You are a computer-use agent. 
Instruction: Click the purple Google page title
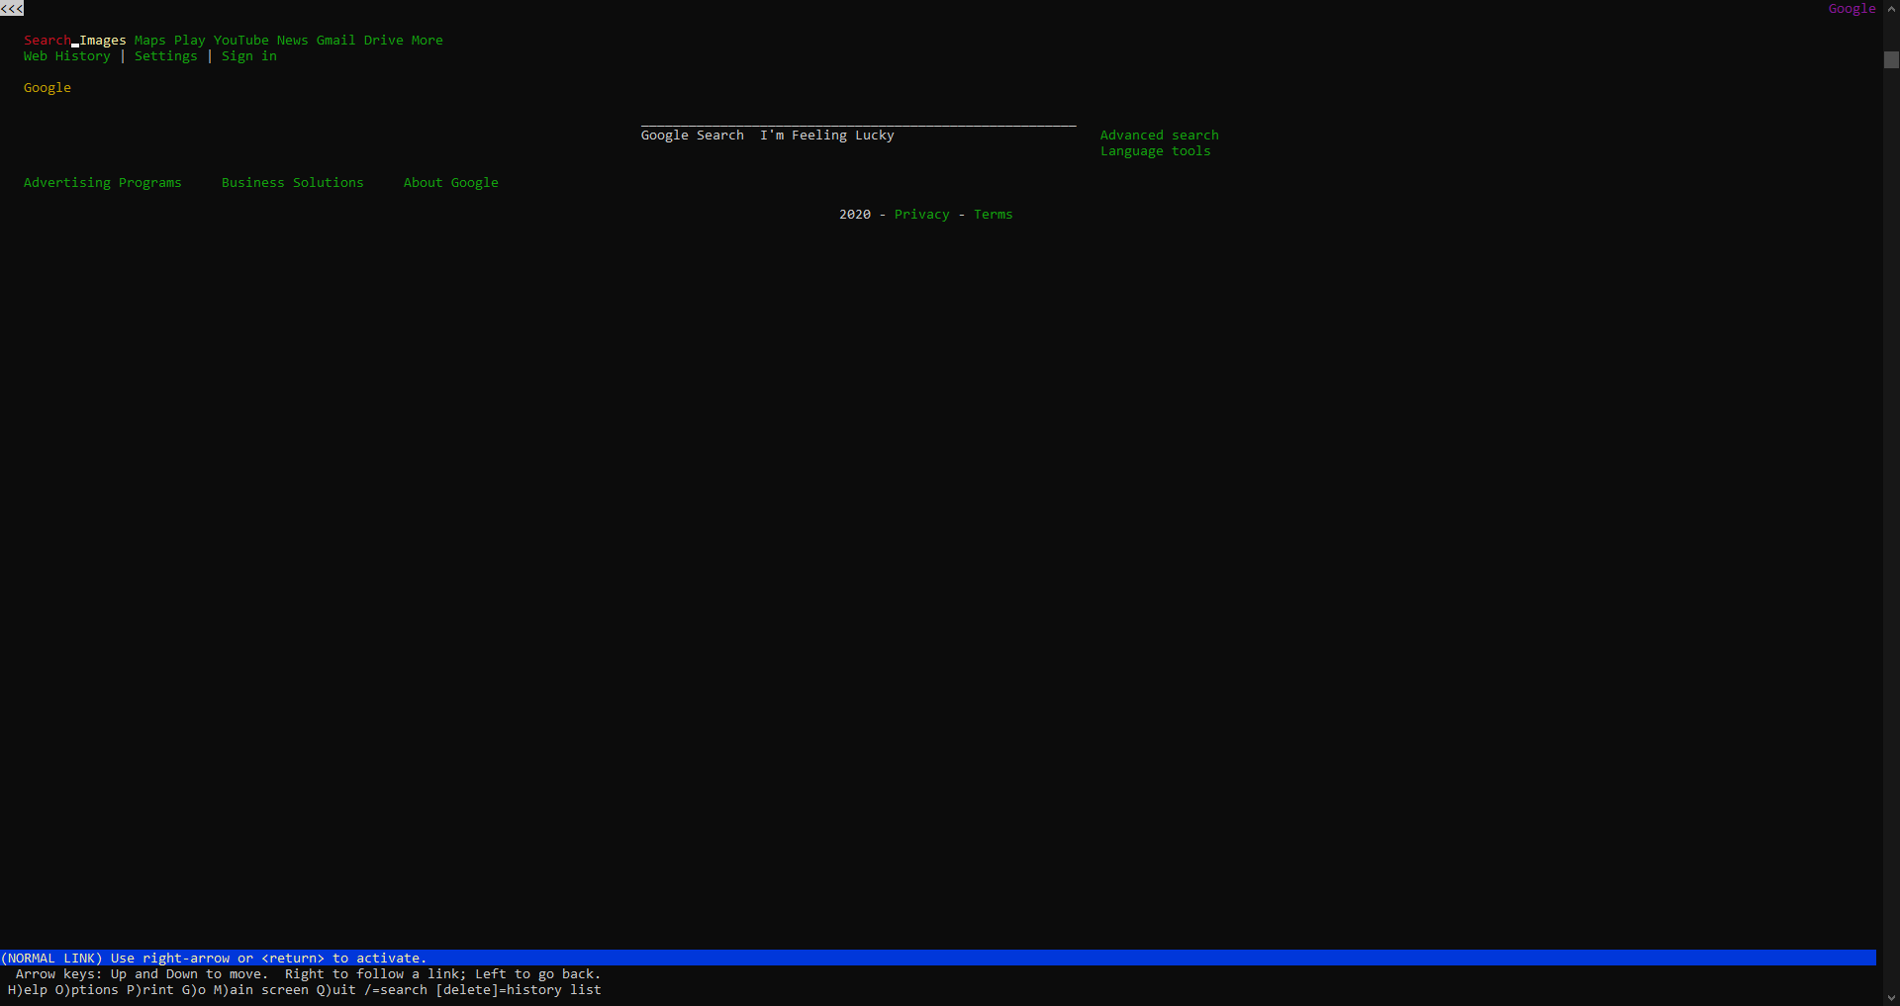[x=1852, y=9]
